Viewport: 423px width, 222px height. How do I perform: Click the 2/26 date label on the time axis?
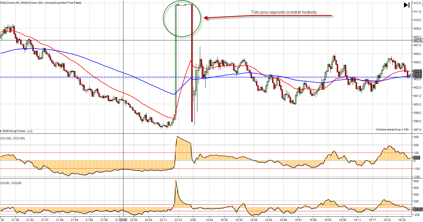click(193, 220)
